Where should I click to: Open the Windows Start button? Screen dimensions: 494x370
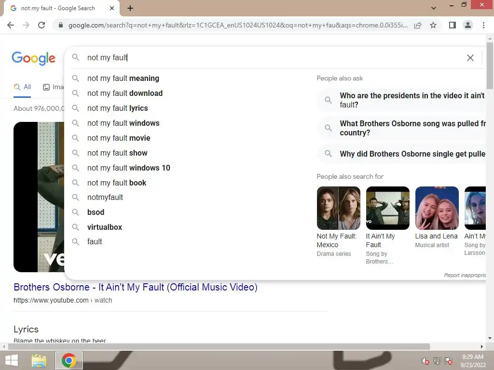tap(12, 360)
